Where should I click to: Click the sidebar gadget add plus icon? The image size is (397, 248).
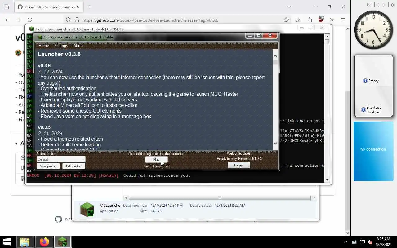[x=393, y=5]
